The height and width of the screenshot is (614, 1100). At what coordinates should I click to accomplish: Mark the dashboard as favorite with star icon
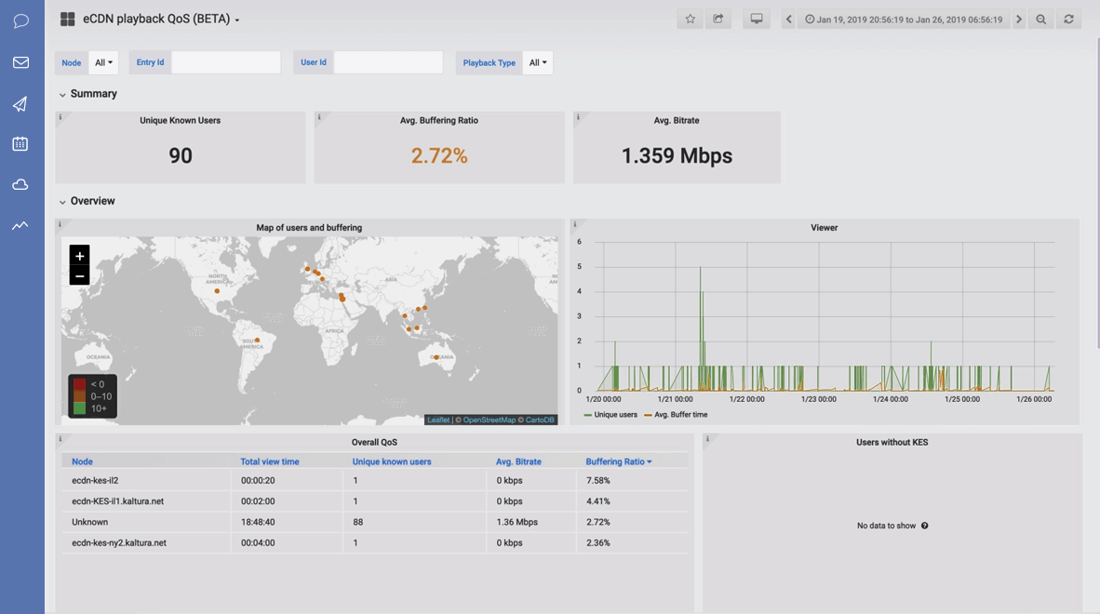click(x=690, y=18)
